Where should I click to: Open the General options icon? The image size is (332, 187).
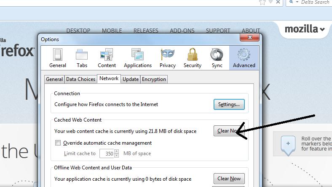click(58, 58)
